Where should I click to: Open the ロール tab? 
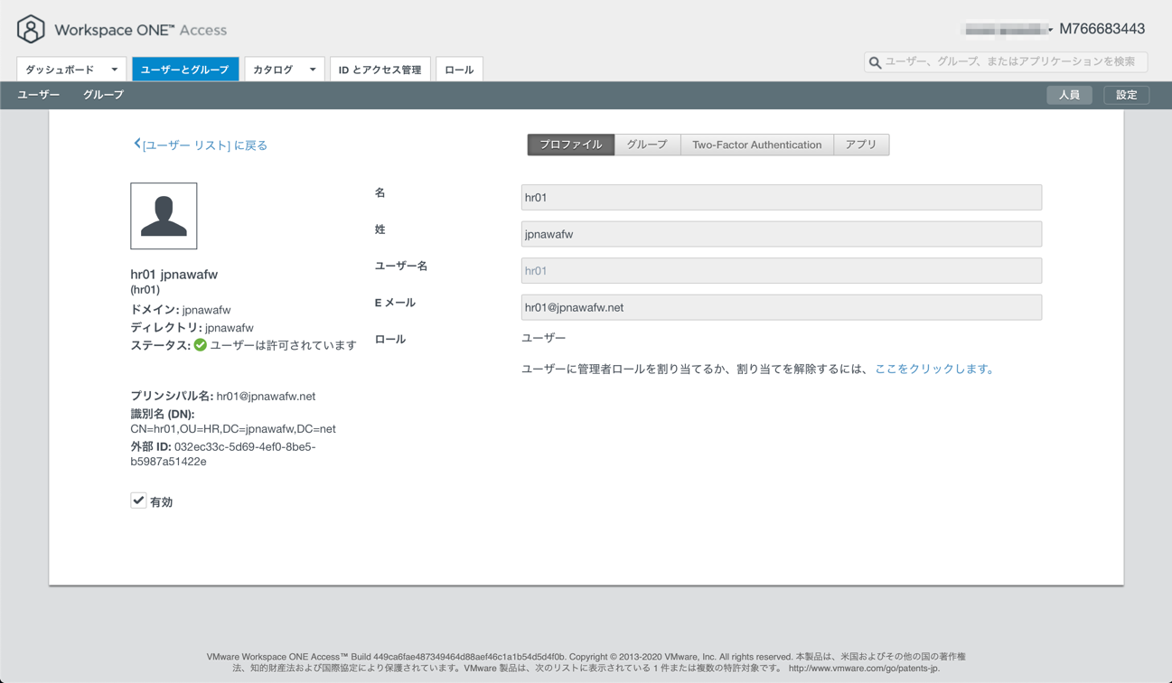(459, 70)
